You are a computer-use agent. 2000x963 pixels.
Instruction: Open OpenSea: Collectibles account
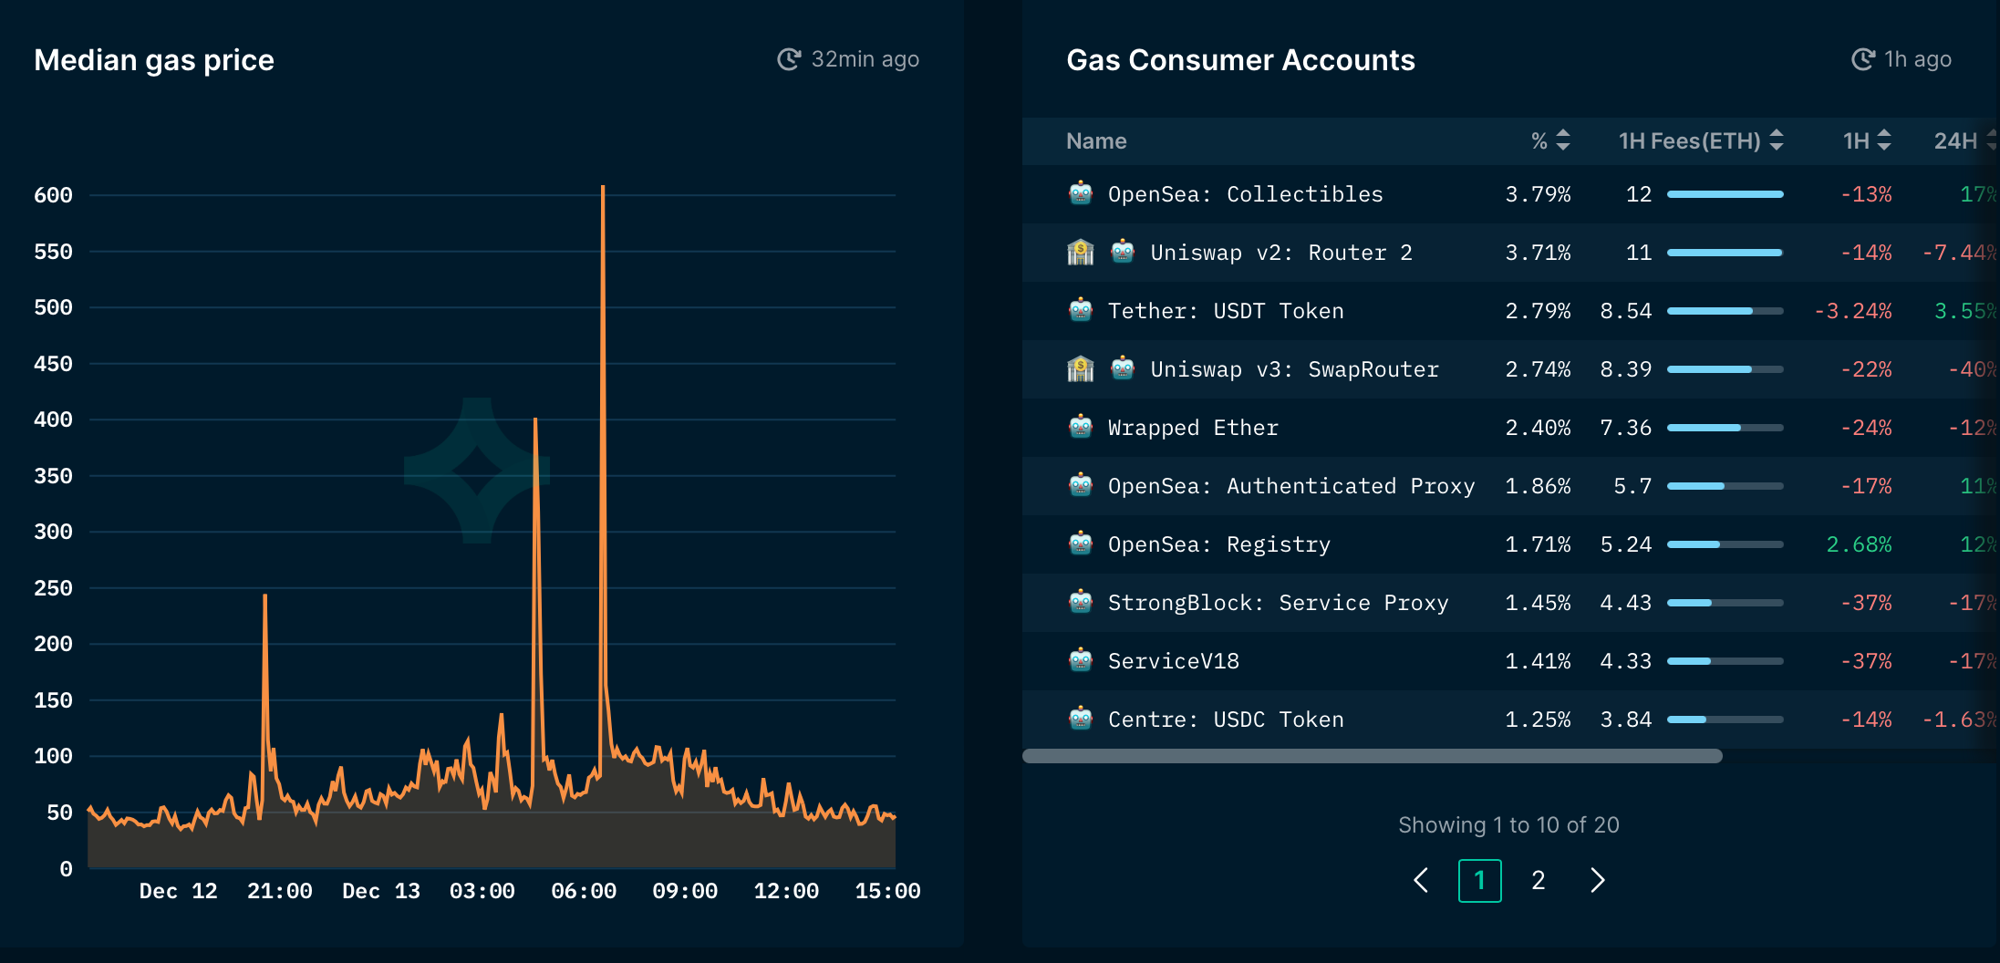coord(1245,194)
